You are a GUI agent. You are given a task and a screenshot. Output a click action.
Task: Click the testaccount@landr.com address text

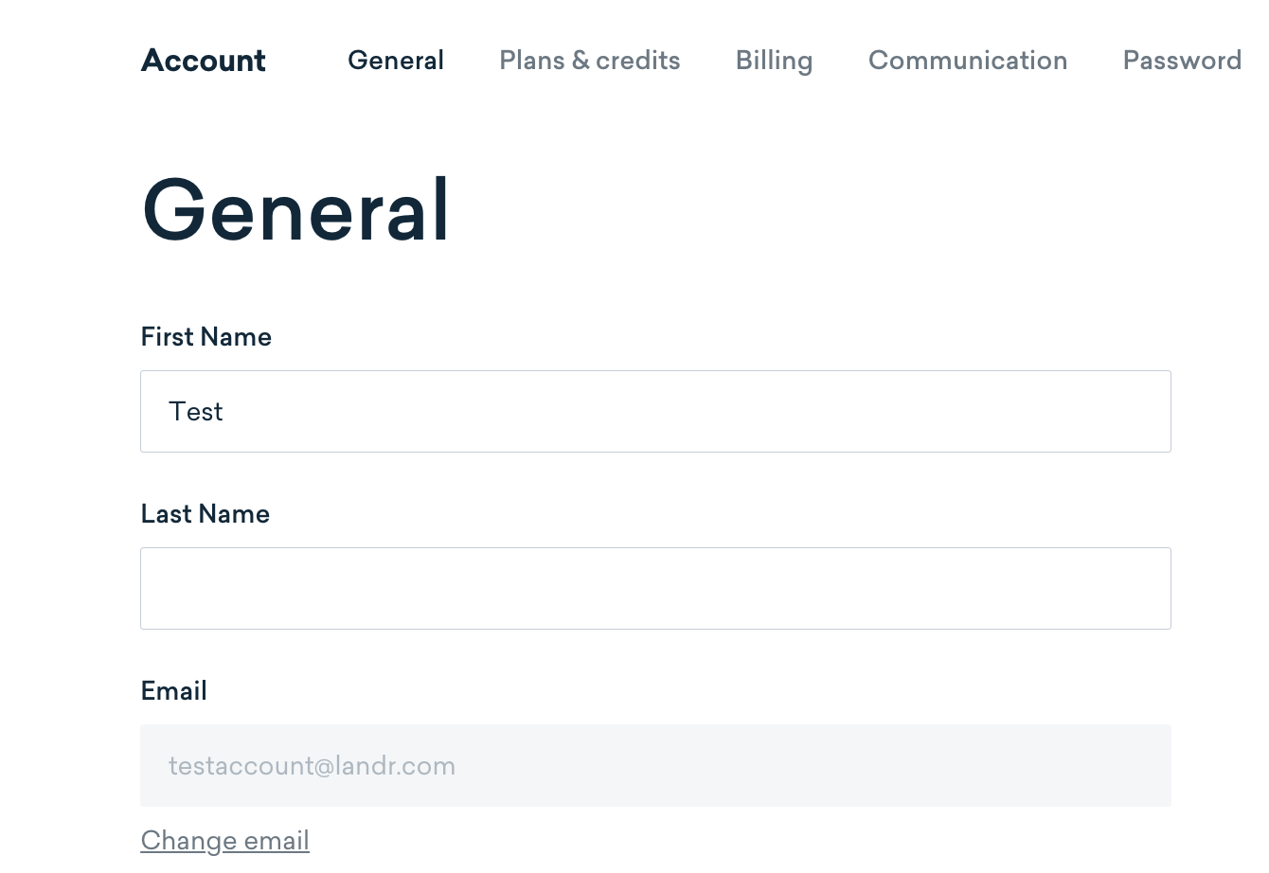point(312,765)
